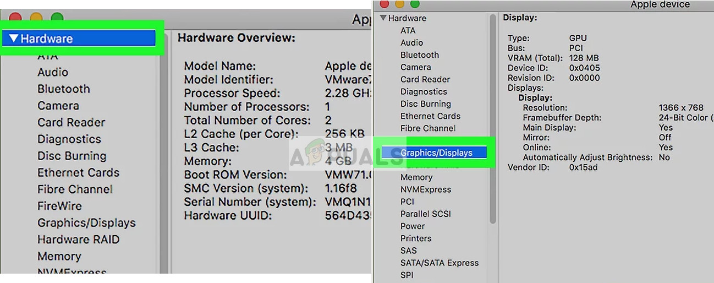Select NVMExpress in Apple device window sidebar
The image size is (714, 283).
pos(426,189)
